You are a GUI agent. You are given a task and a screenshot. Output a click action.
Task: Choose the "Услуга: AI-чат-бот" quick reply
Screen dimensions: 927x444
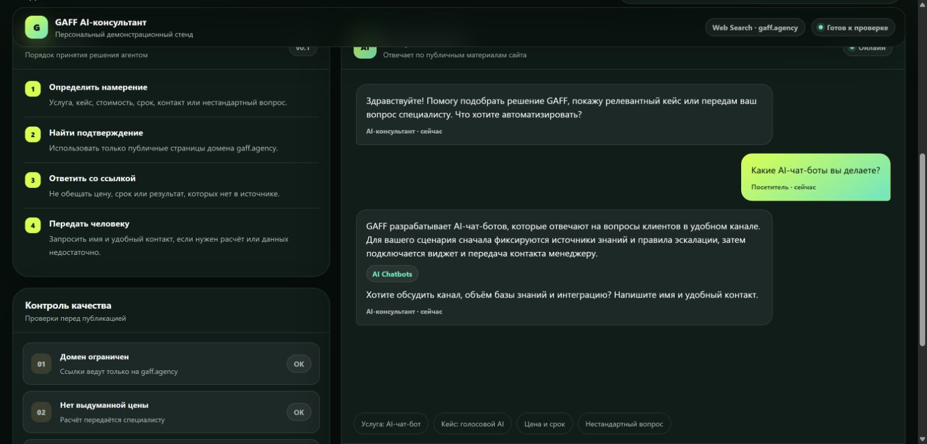[x=391, y=424]
